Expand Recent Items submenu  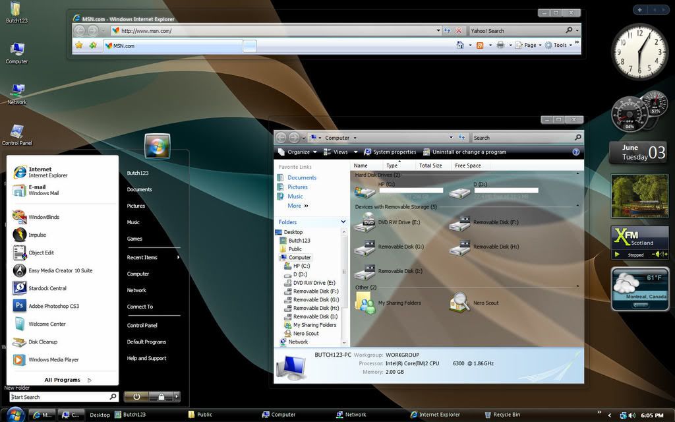click(x=153, y=258)
